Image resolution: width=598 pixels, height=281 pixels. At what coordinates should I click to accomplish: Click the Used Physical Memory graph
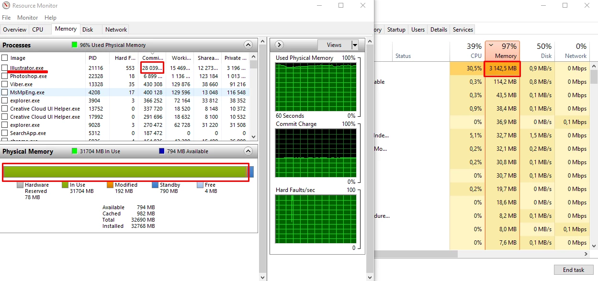316,87
